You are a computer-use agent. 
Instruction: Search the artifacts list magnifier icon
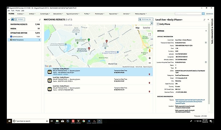[x=40, y=20]
